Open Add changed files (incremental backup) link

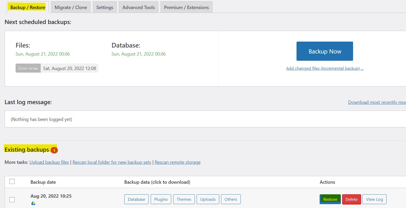click(325, 68)
